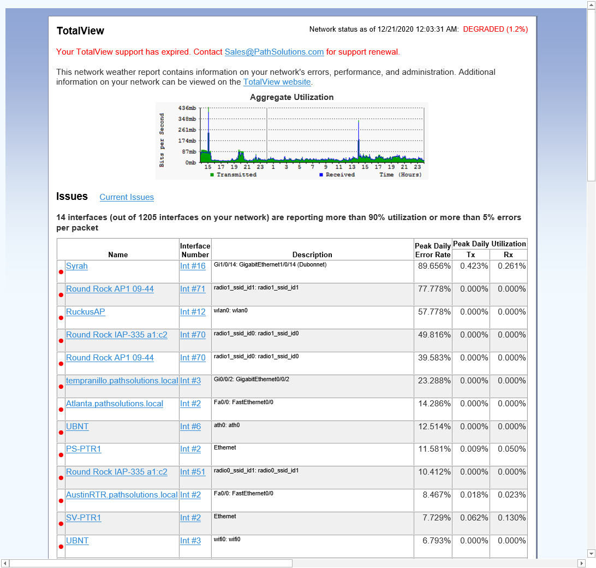Open Int #71 interface link
The height and width of the screenshot is (568, 596).
pos(193,289)
